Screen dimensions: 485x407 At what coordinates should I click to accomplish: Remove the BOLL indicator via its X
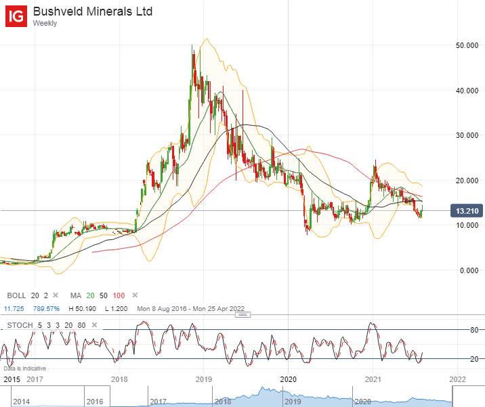(56, 295)
